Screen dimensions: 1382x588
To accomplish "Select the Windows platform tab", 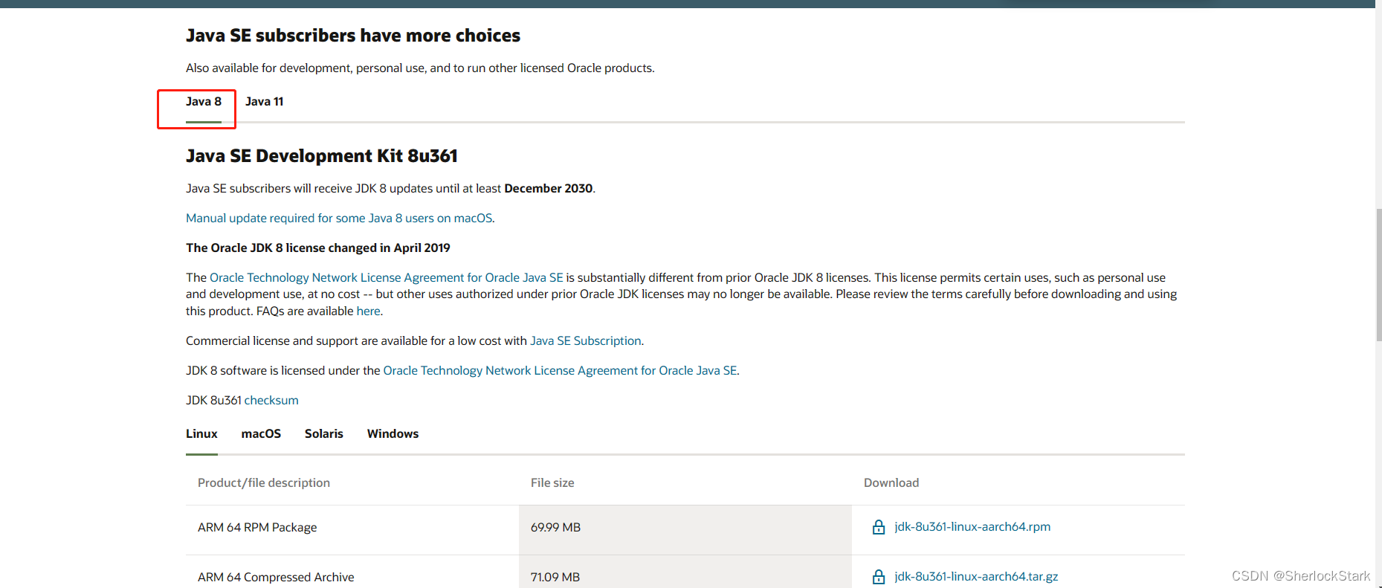I will (x=393, y=433).
